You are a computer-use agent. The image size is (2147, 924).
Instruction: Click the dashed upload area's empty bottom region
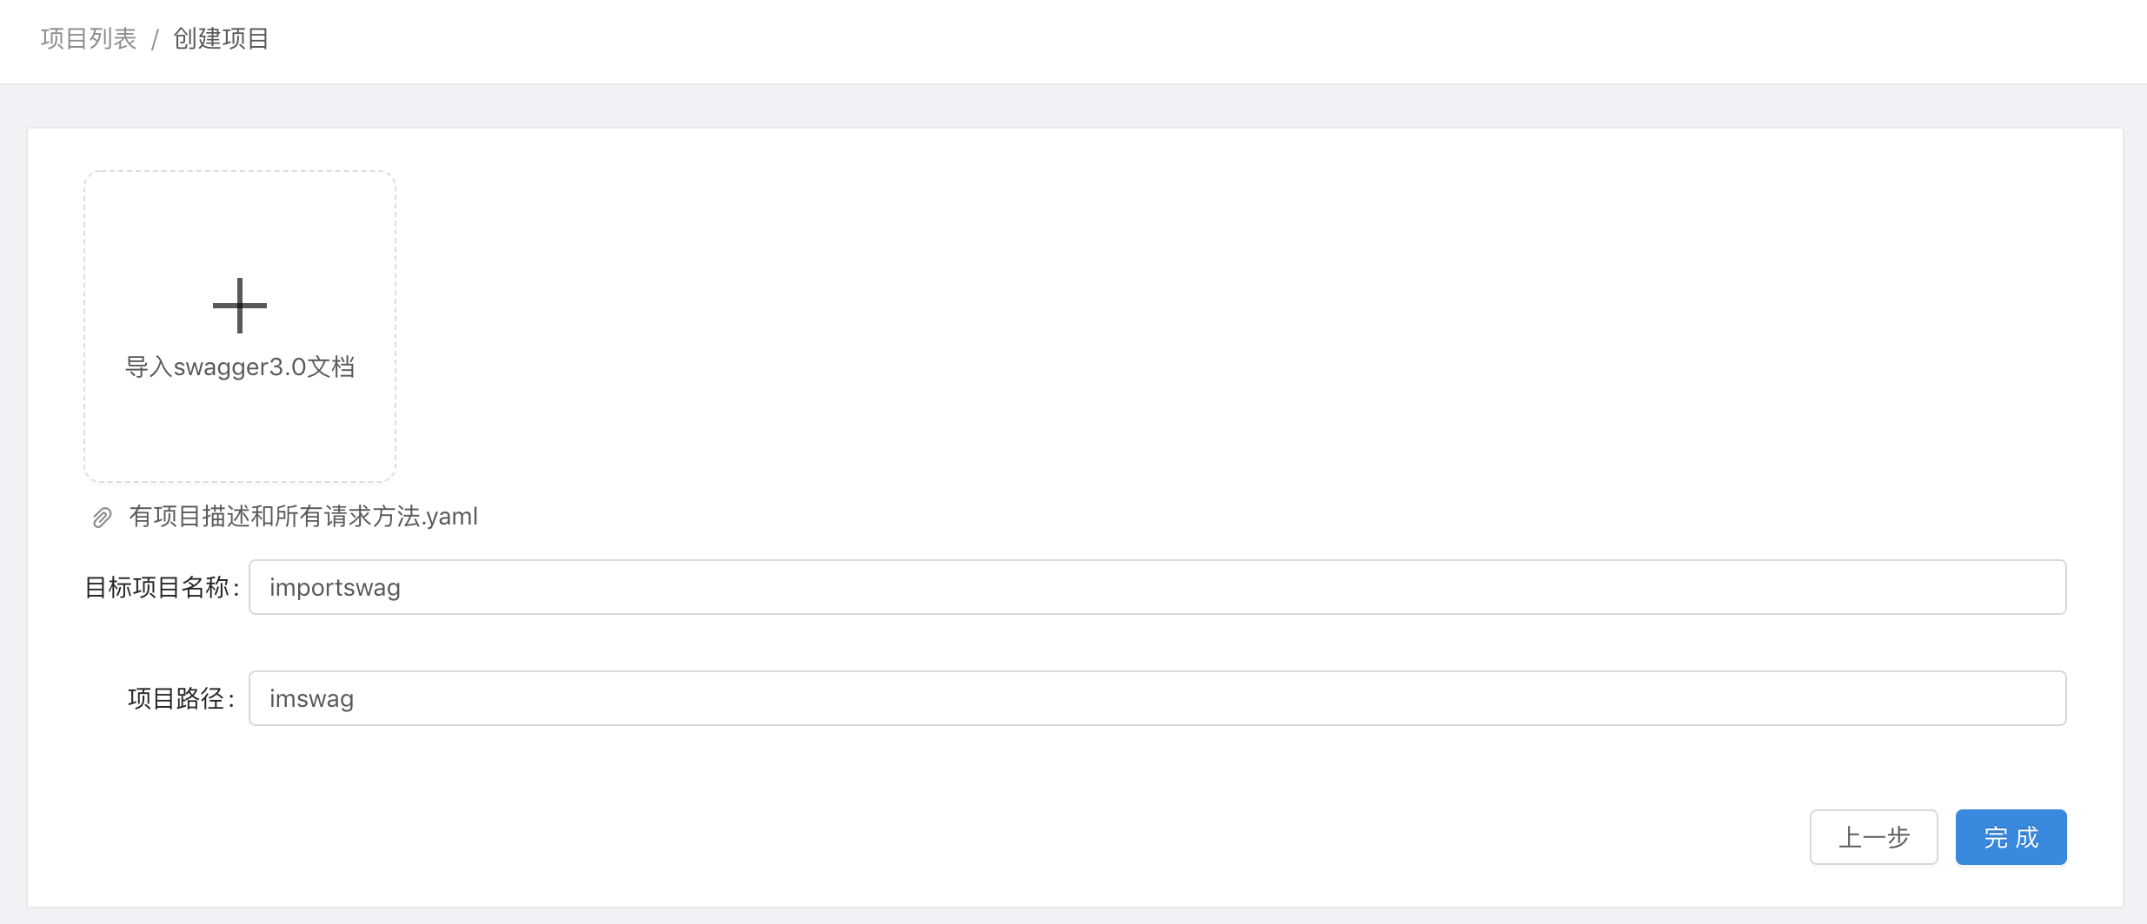(x=240, y=439)
